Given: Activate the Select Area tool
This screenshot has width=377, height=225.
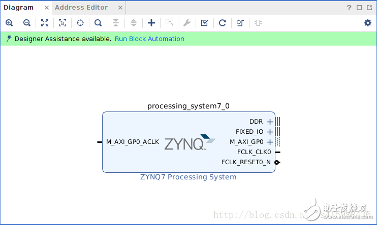Looking at the screenshot, I should click(x=62, y=23).
